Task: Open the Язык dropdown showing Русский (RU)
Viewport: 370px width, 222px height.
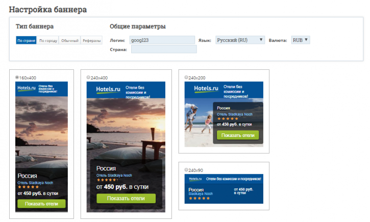Action: pyautogui.click(x=240, y=40)
